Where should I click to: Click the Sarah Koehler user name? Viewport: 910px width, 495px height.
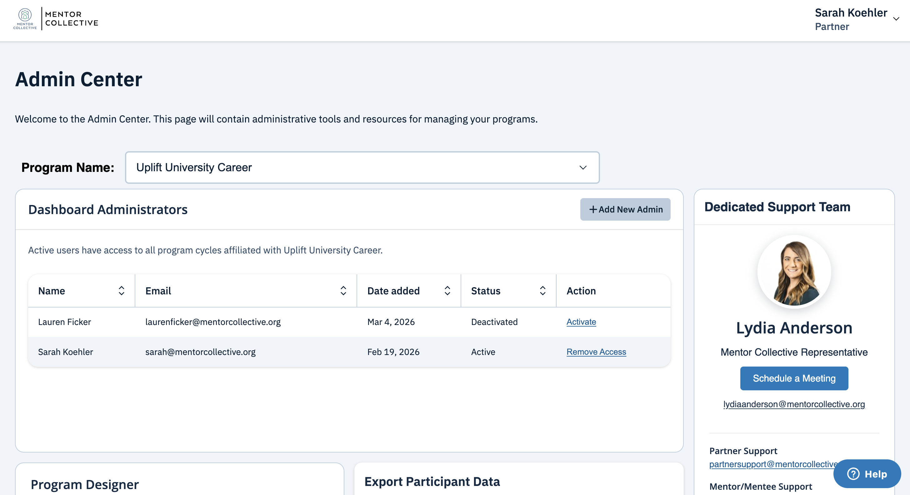click(x=851, y=13)
